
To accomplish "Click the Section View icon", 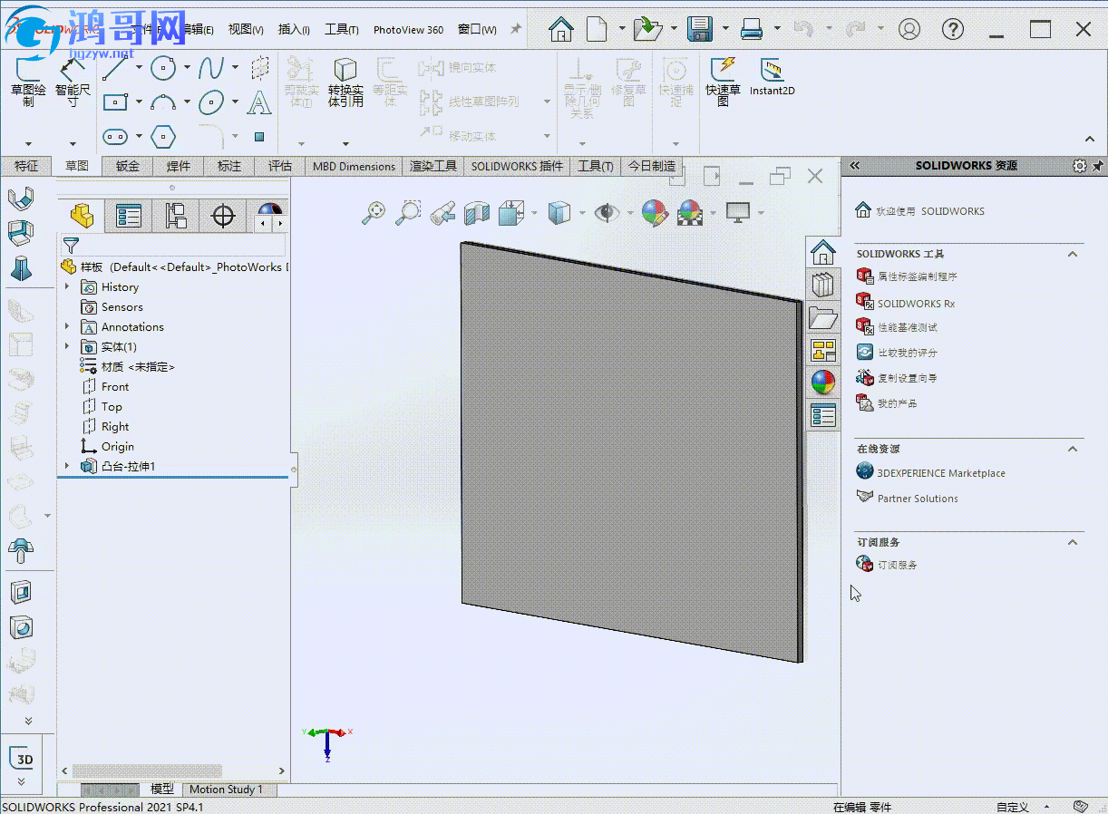I will [x=477, y=213].
